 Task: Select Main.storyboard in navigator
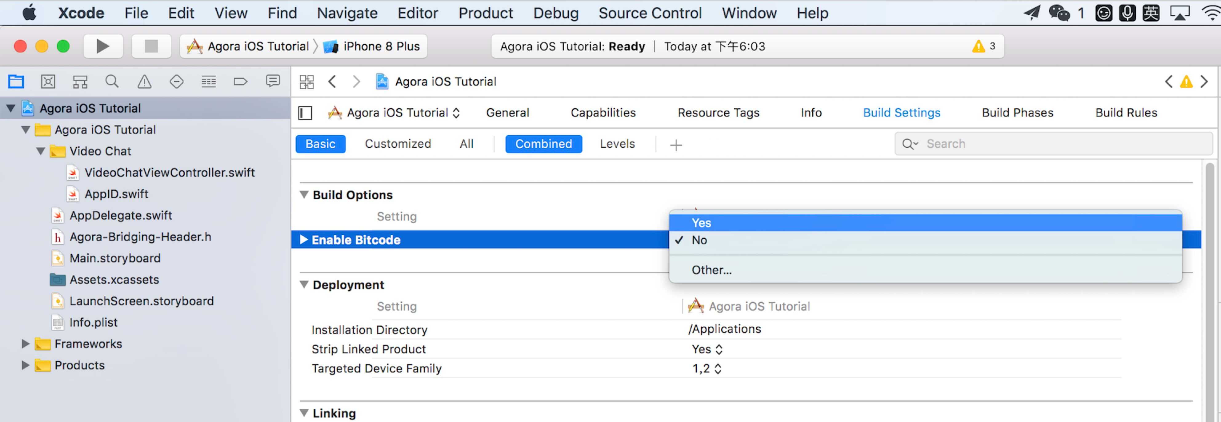[x=115, y=258]
